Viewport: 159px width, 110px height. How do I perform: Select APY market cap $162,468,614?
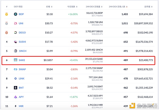point(145,97)
